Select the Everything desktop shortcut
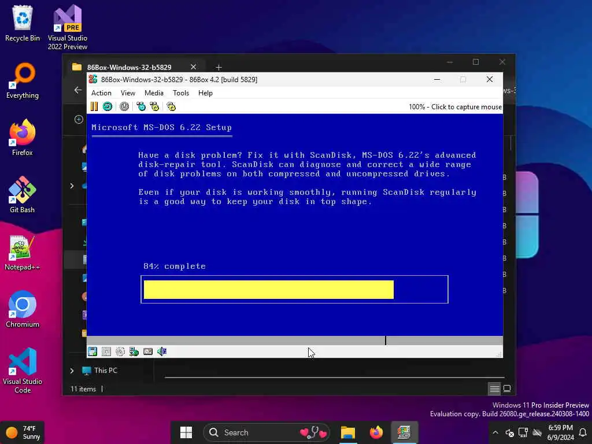This screenshot has height=444, width=592. pyautogui.click(x=23, y=81)
